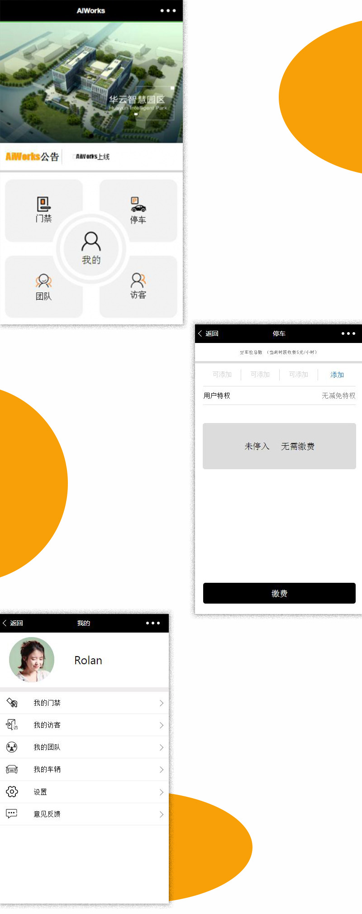Click the 我的团队 group icon
This screenshot has width=362, height=914.
coord(12,747)
